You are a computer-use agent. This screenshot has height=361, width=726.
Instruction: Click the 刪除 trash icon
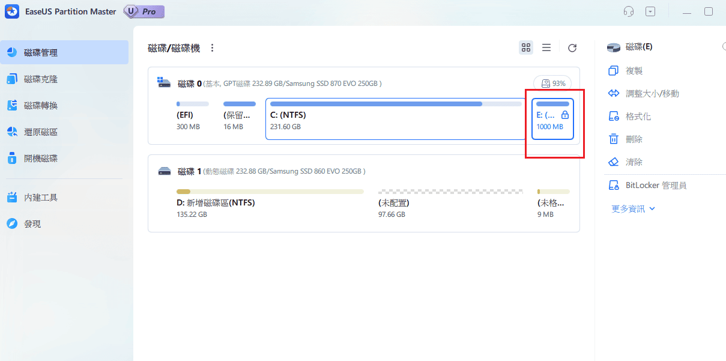pos(614,139)
